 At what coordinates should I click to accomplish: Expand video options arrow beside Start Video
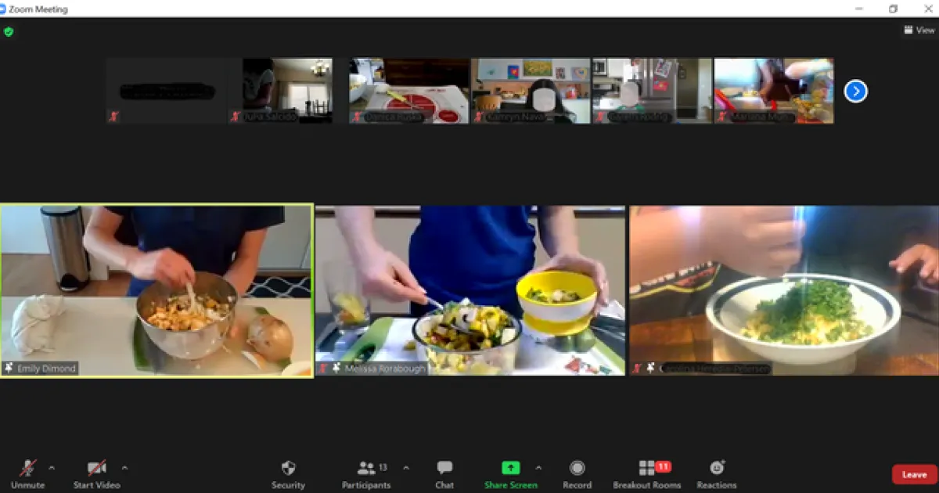[124, 468]
